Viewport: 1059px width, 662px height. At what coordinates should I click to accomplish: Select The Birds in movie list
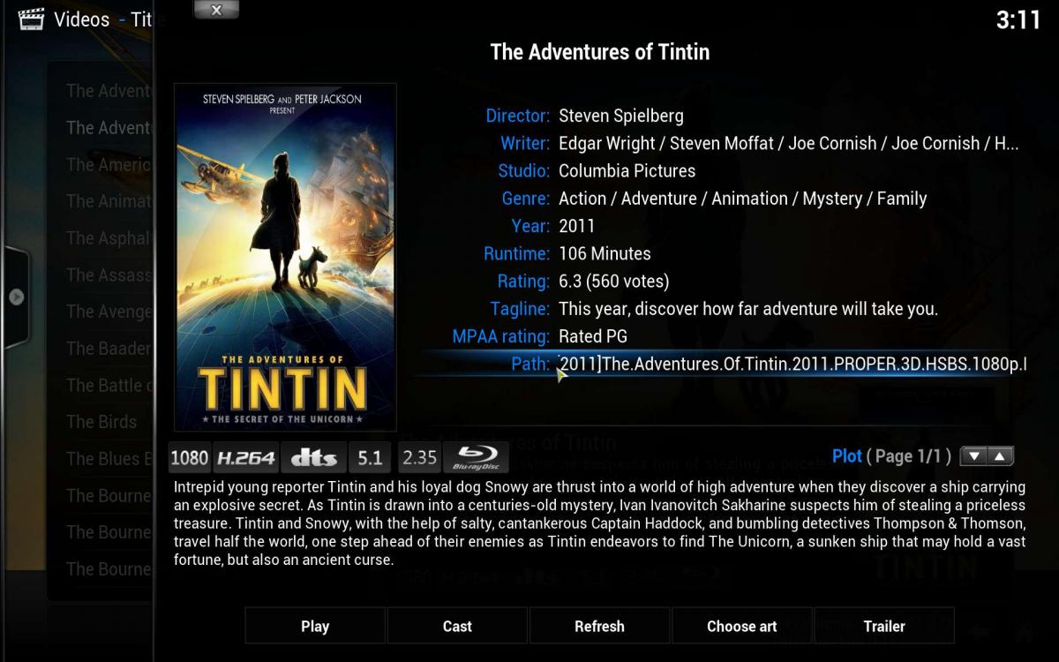(x=101, y=422)
